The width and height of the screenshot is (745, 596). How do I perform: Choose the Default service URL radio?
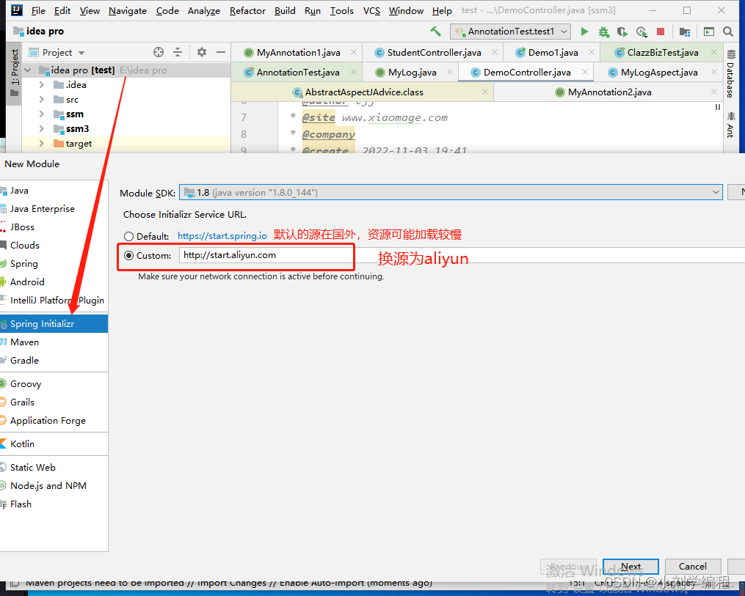[x=128, y=236]
